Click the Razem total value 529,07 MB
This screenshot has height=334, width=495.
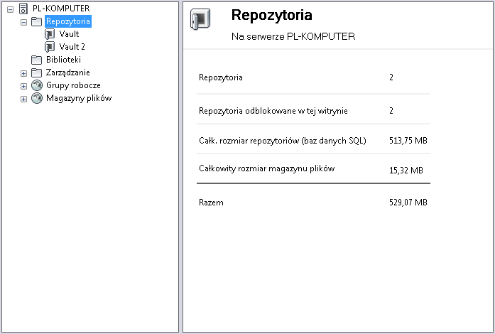click(x=408, y=203)
